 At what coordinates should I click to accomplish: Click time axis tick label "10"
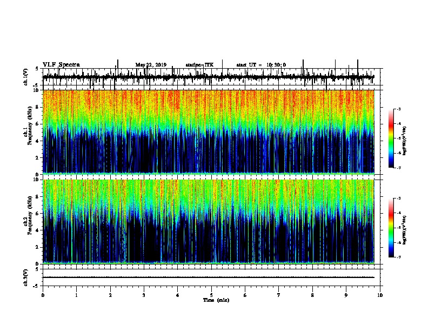(x=380, y=295)
